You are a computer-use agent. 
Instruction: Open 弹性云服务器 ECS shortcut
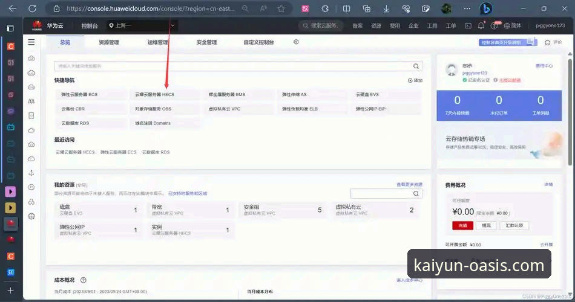click(x=91, y=94)
